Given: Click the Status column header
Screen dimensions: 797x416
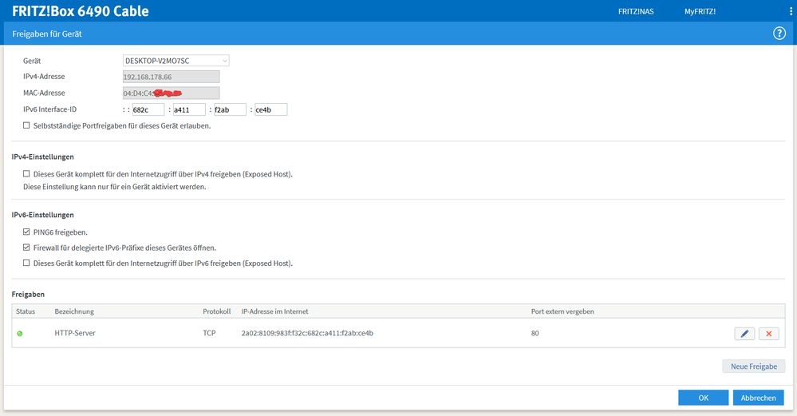Looking at the screenshot, I should (26, 311).
